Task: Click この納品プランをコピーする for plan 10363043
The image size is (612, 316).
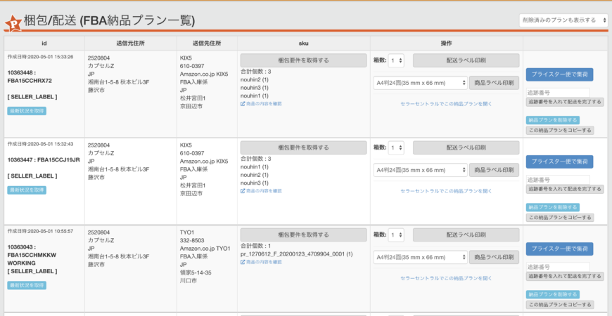Action: pyautogui.click(x=560, y=305)
